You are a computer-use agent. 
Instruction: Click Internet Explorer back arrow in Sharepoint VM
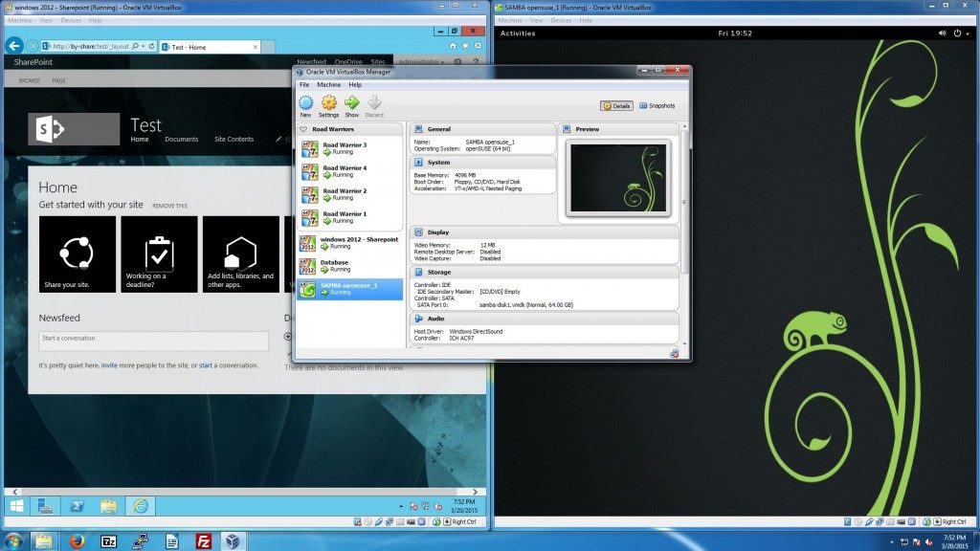point(14,46)
